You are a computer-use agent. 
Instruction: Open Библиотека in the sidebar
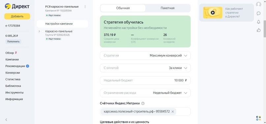tap(13, 86)
